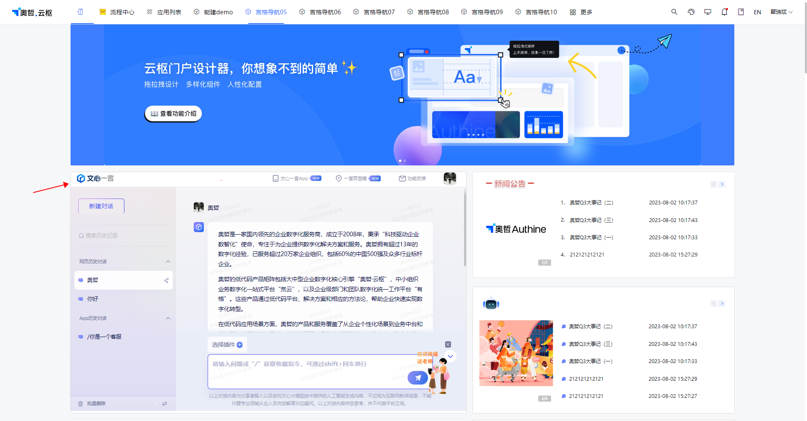Viewport: 807px width, 421px height.
Task: Close the plugin bar with the X icon
Action: pyautogui.click(x=448, y=344)
